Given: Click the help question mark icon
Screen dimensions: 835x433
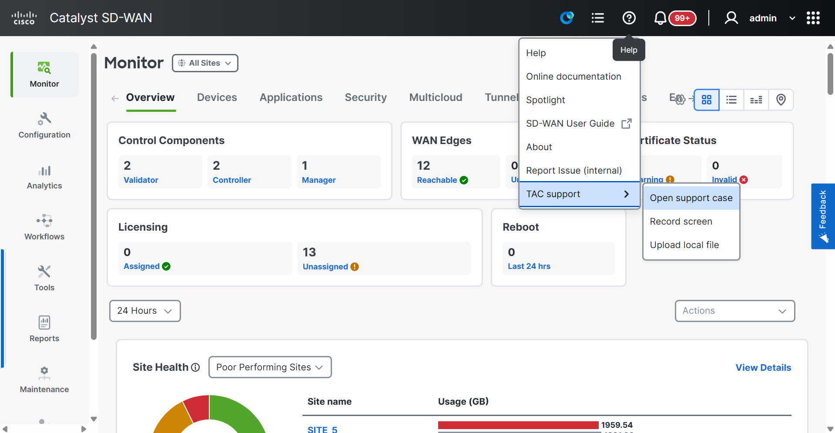Looking at the screenshot, I should [x=629, y=18].
